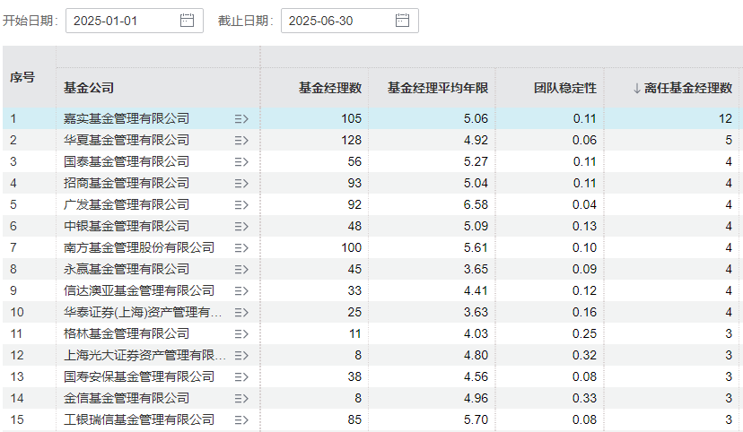Viewport: 743px width, 432px height.
Task: Select company name 招商基金管理有限公司
Action: (x=127, y=183)
